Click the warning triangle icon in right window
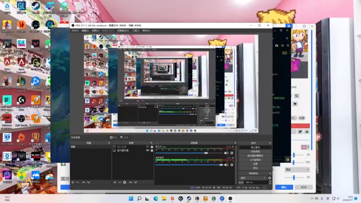The image size is (361, 203). point(307,132)
